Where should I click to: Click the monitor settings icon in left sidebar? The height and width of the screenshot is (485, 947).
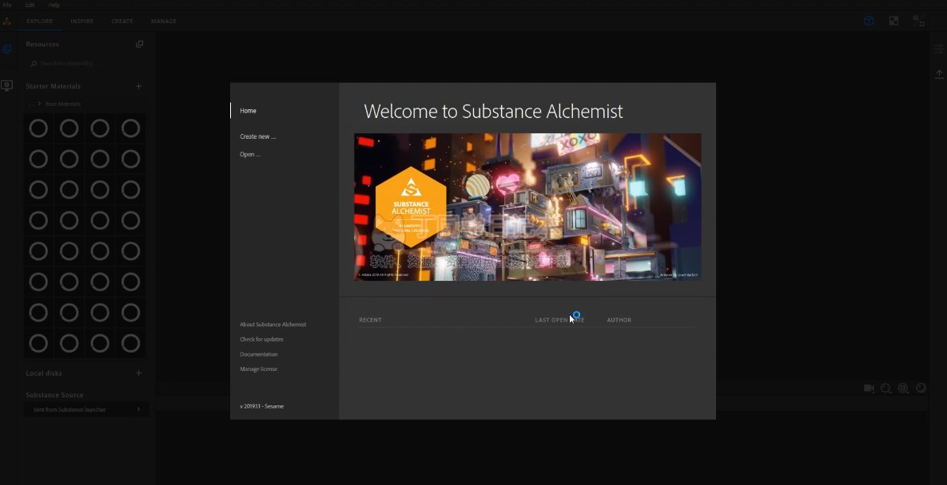[x=7, y=85]
